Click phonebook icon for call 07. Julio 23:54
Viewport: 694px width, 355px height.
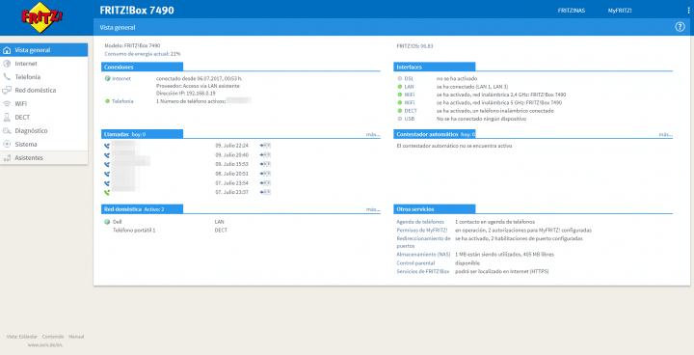click(266, 183)
